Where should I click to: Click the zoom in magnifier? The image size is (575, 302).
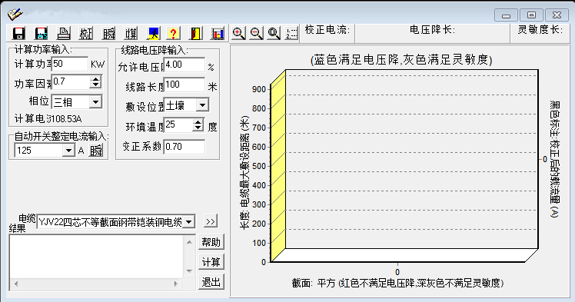pos(239,33)
